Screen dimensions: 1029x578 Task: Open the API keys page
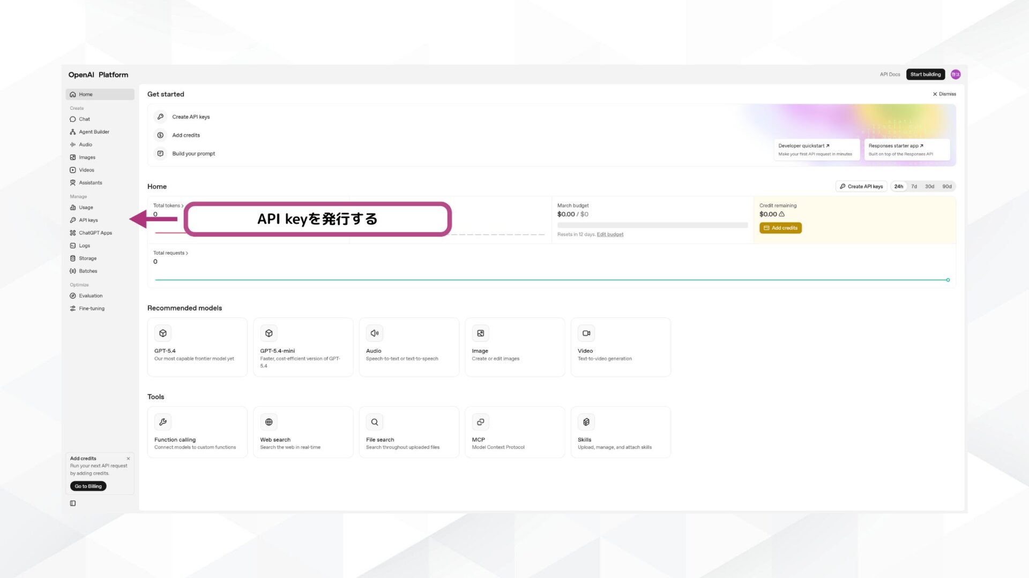88,219
